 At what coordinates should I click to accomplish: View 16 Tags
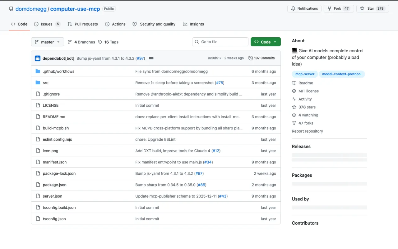pos(108,42)
